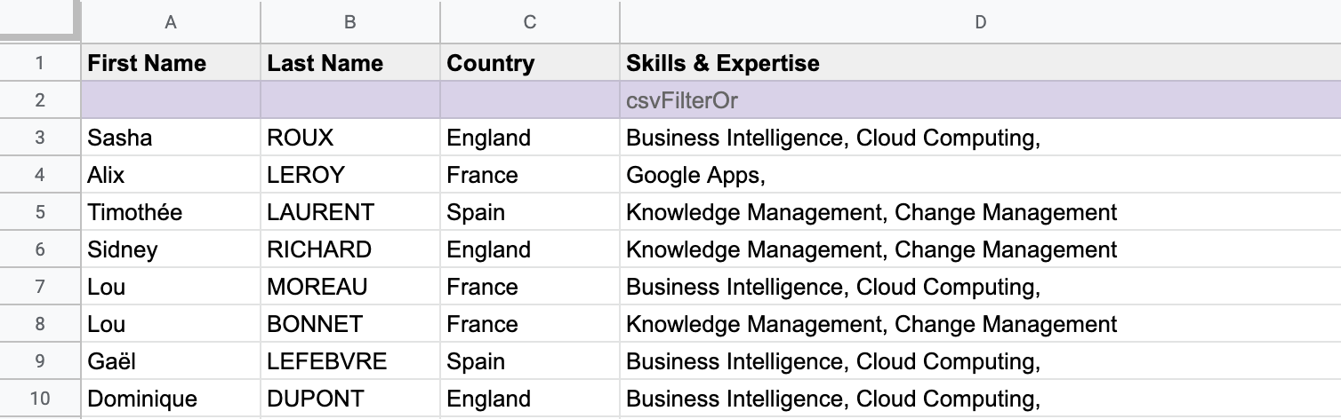Screen dimensions: 1341x419
Task: Click the Google Apps skills cell
Action: [980, 175]
